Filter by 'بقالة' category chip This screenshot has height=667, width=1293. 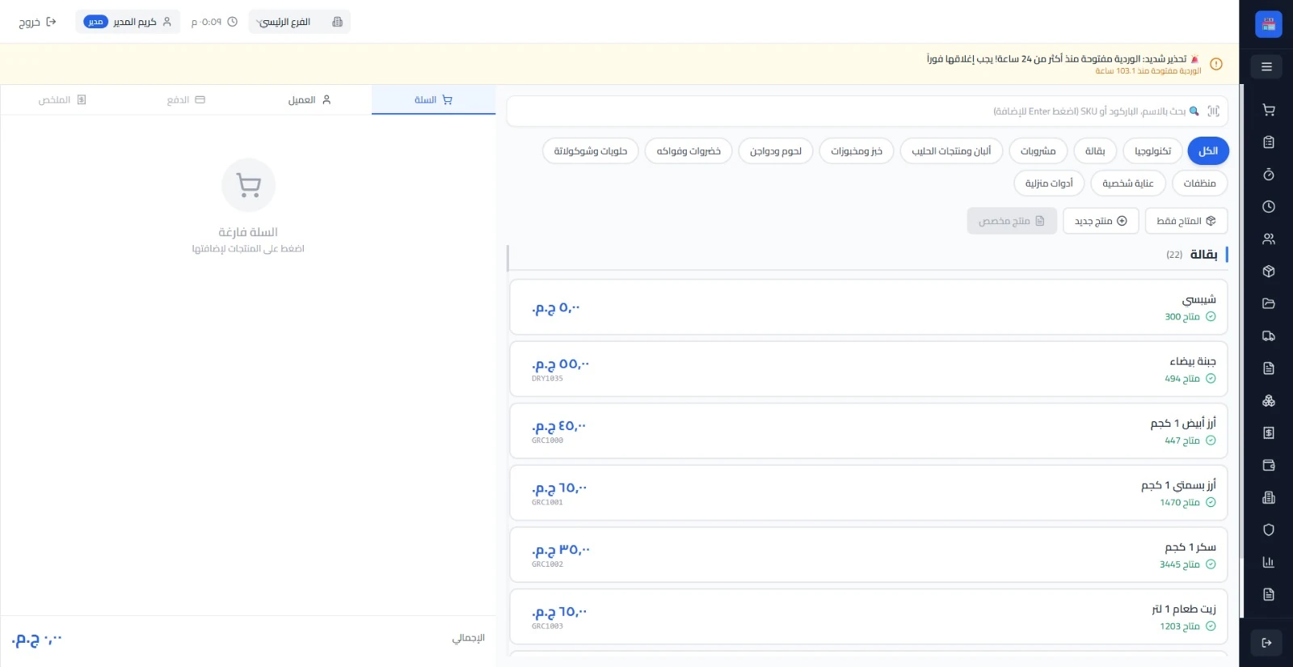click(x=1095, y=151)
